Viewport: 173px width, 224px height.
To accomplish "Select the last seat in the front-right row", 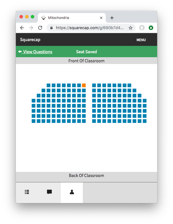I will pyautogui.click(x=129, y=85).
